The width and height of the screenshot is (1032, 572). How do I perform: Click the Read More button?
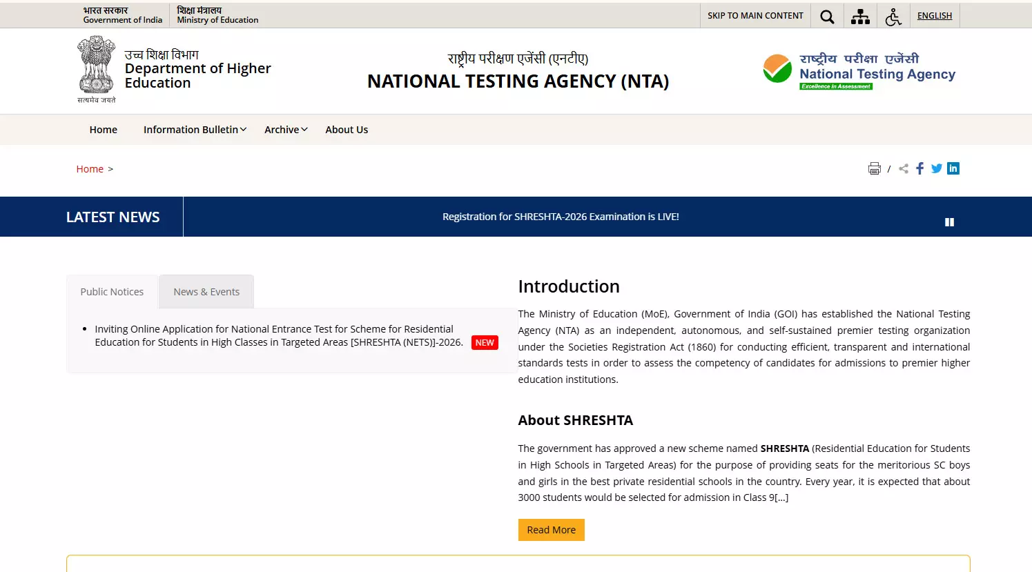[552, 530]
